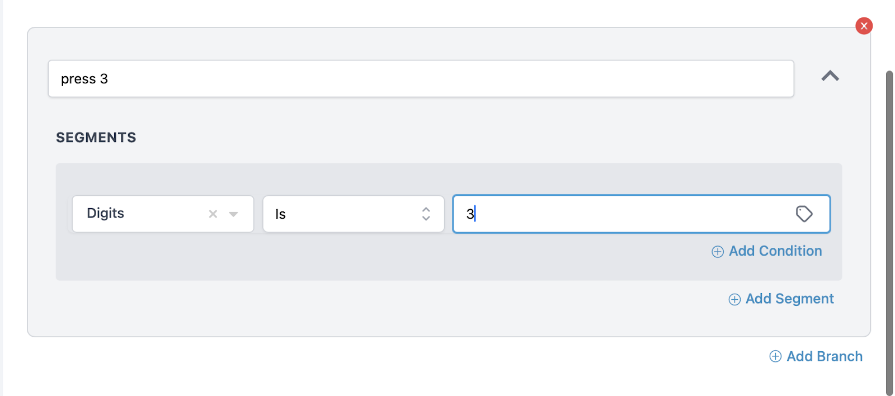The height and width of the screenshot is (396, 895).
Task: Click the Is operator label text
Action: [280, 214]
